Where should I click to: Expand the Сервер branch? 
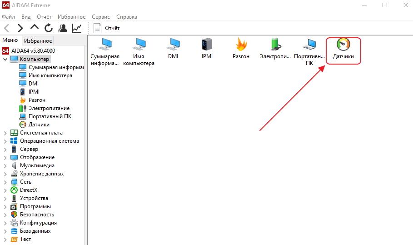(x=5, y=150)
